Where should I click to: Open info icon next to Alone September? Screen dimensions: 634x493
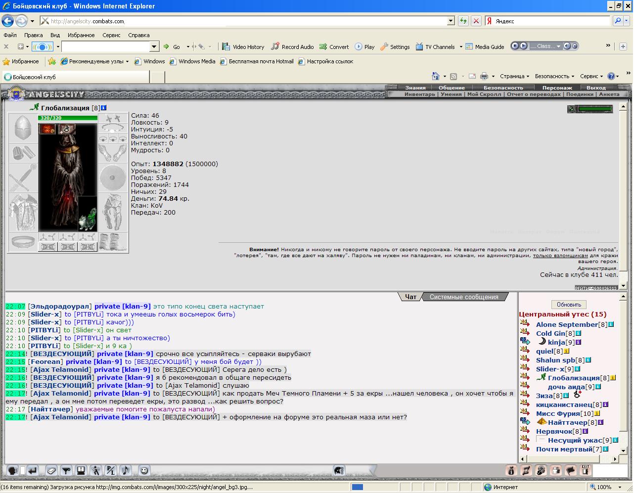click(x=611, y=324)
